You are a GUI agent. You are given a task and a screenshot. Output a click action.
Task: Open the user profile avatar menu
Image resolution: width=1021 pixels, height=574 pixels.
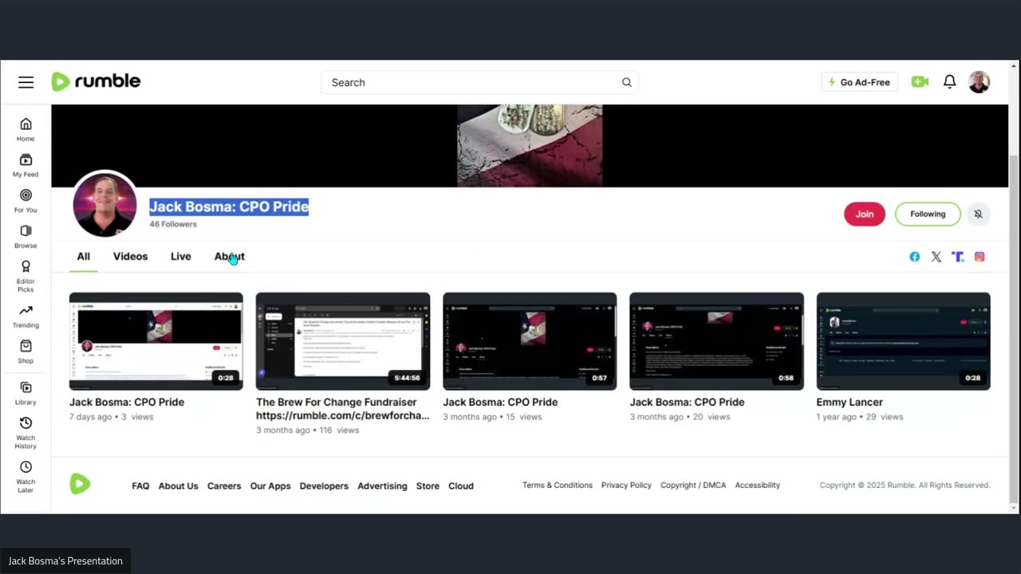click(x=979, y=81)
